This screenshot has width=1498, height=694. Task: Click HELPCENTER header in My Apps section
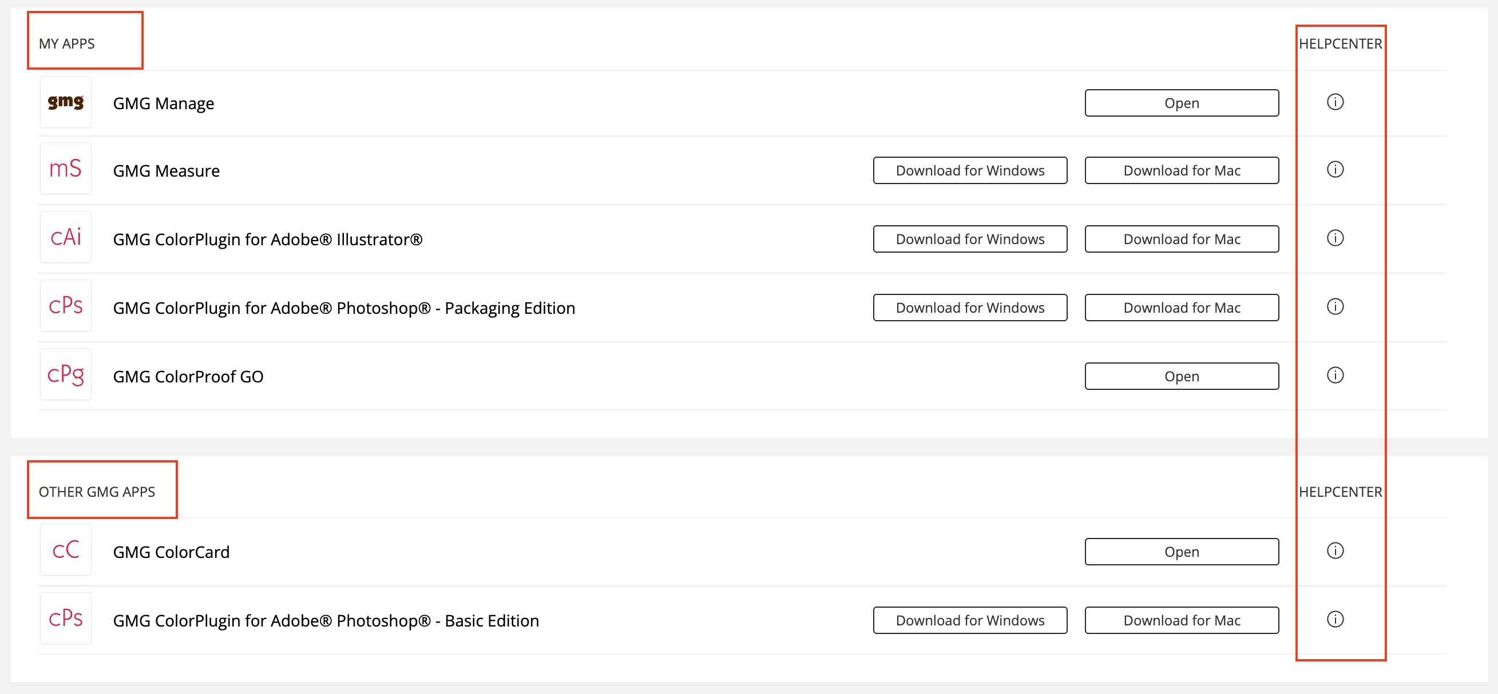coord(1341,43)
